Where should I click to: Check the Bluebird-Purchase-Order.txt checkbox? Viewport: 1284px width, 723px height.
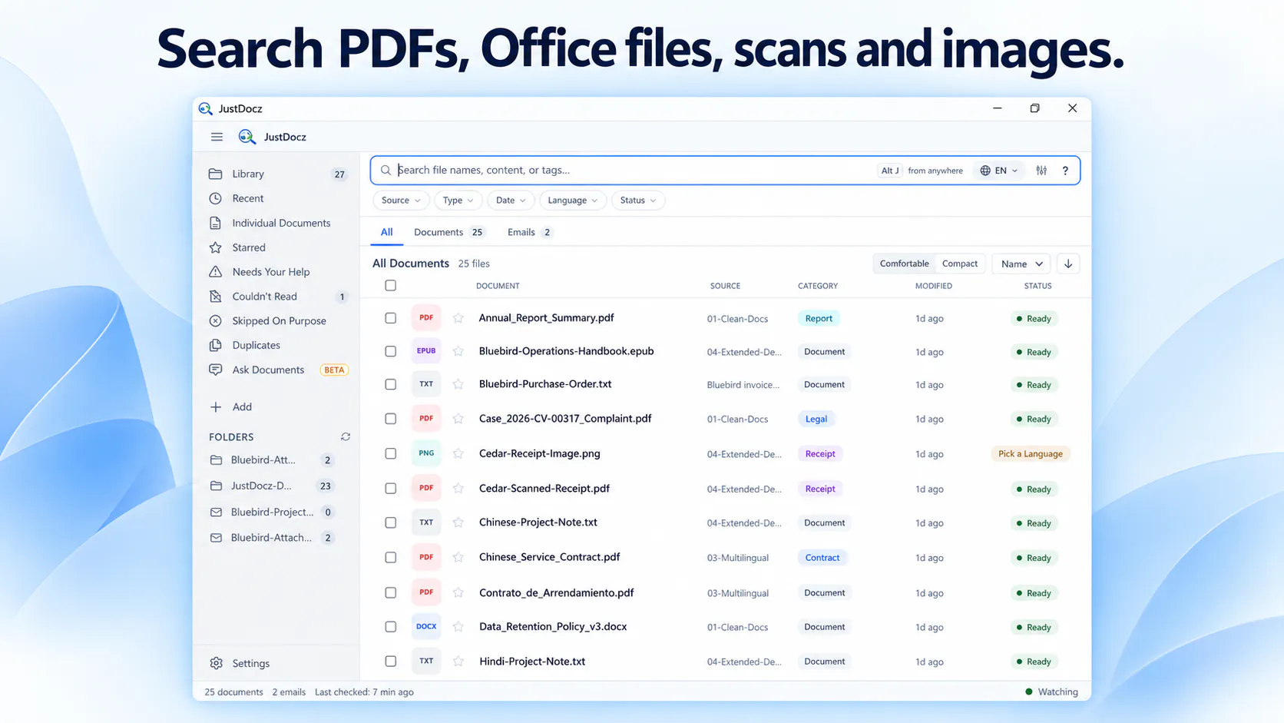click(391, 384)
